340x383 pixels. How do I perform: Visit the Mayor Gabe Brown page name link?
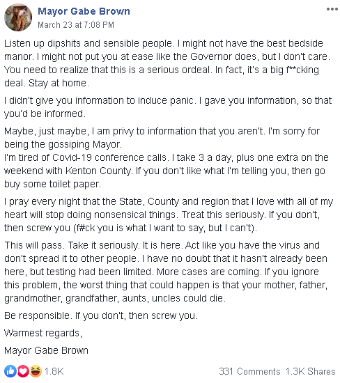[x=84, y=11]
